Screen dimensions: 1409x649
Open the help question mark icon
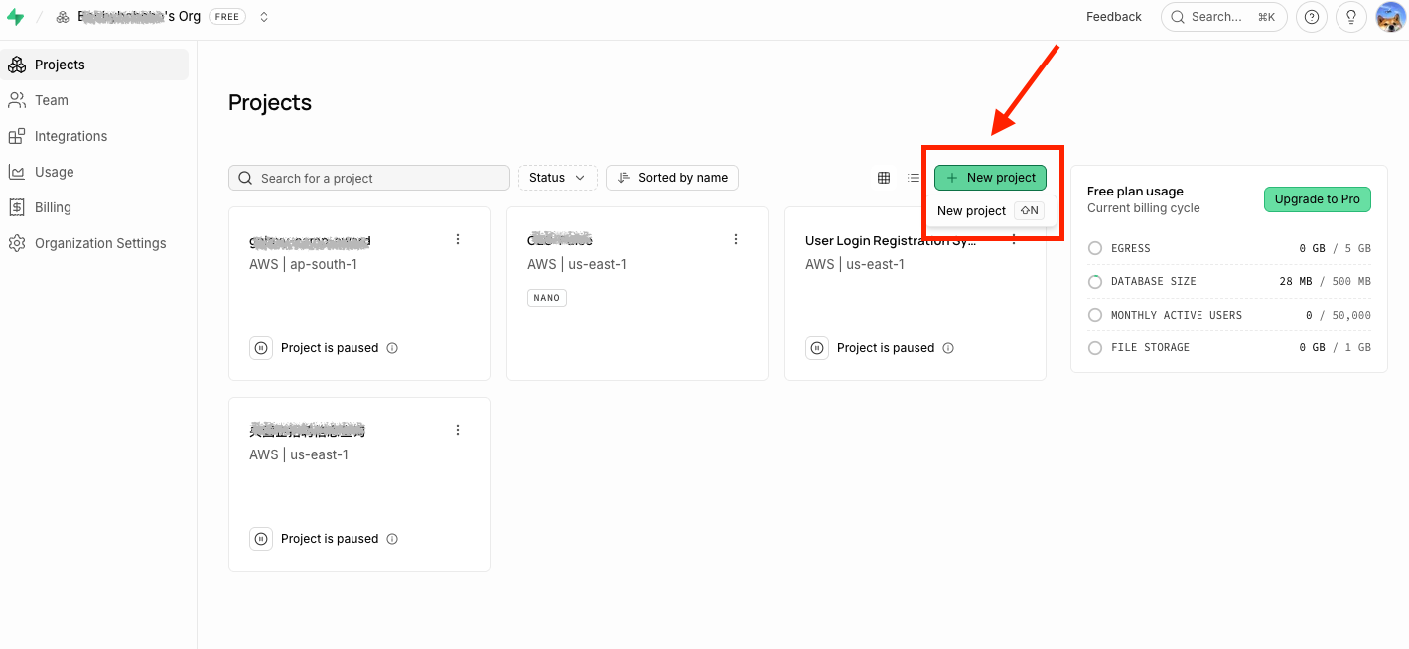coord(1312,17)
